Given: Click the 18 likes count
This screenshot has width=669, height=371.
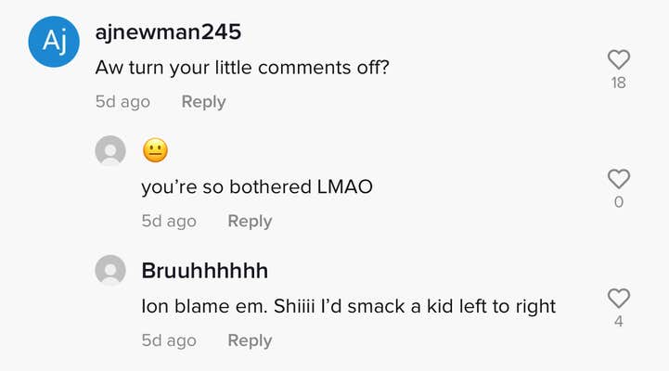Looking at the screenshot, I should click(618, 83).
